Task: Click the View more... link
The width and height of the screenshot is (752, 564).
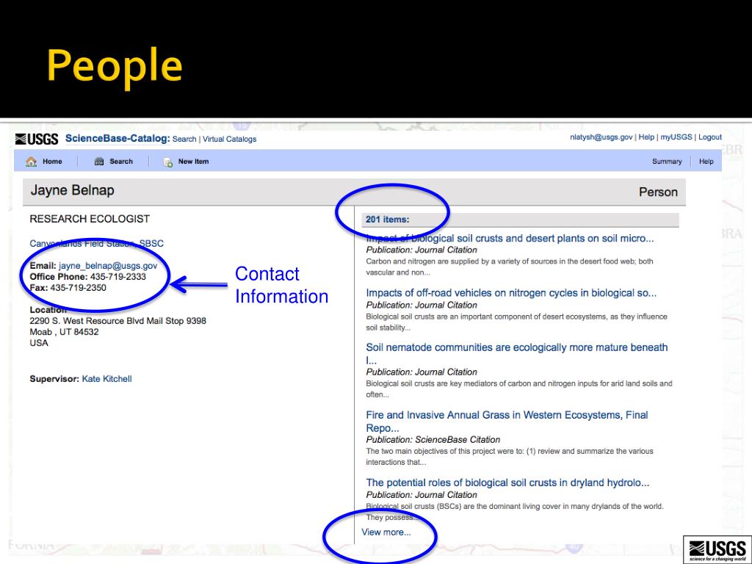Action: pyautogui.click(x=386, y=532)
